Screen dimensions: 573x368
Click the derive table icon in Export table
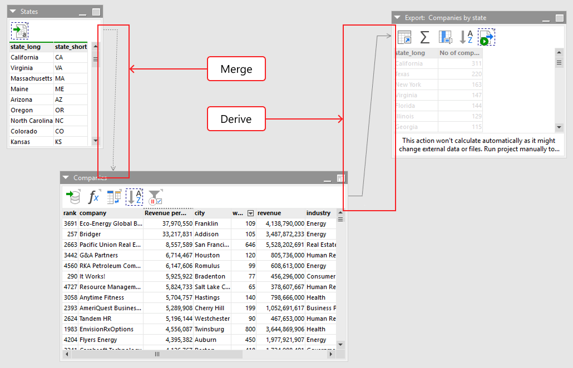coord(404,37)
